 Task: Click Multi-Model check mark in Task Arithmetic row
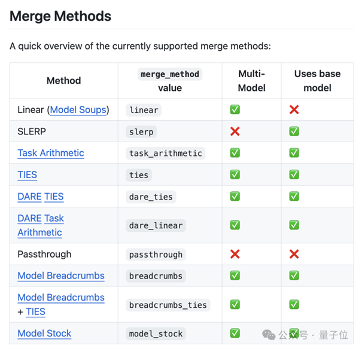[235, 153]
